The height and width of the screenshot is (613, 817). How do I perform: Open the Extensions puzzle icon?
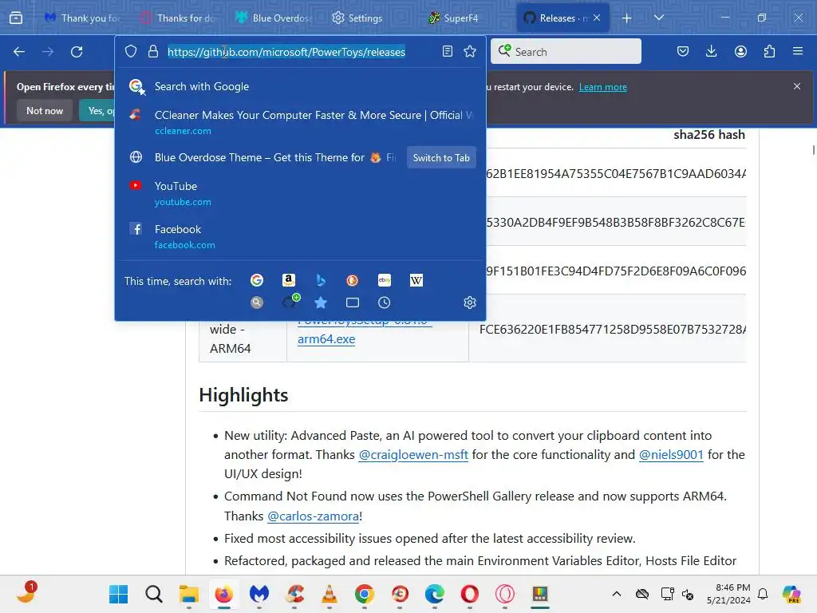point(769,51)
